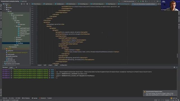
Task: Switch to the OrderTest.java editor tab
Action: coord(71,4)
